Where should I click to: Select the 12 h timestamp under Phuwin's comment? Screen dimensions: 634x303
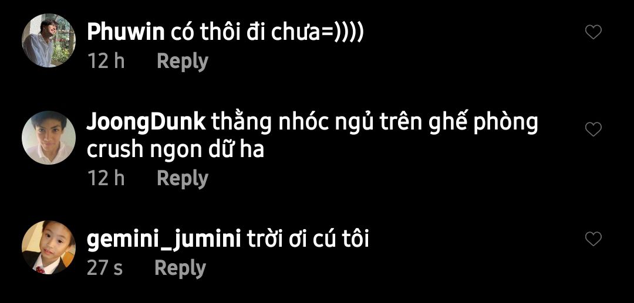[106, 62]
